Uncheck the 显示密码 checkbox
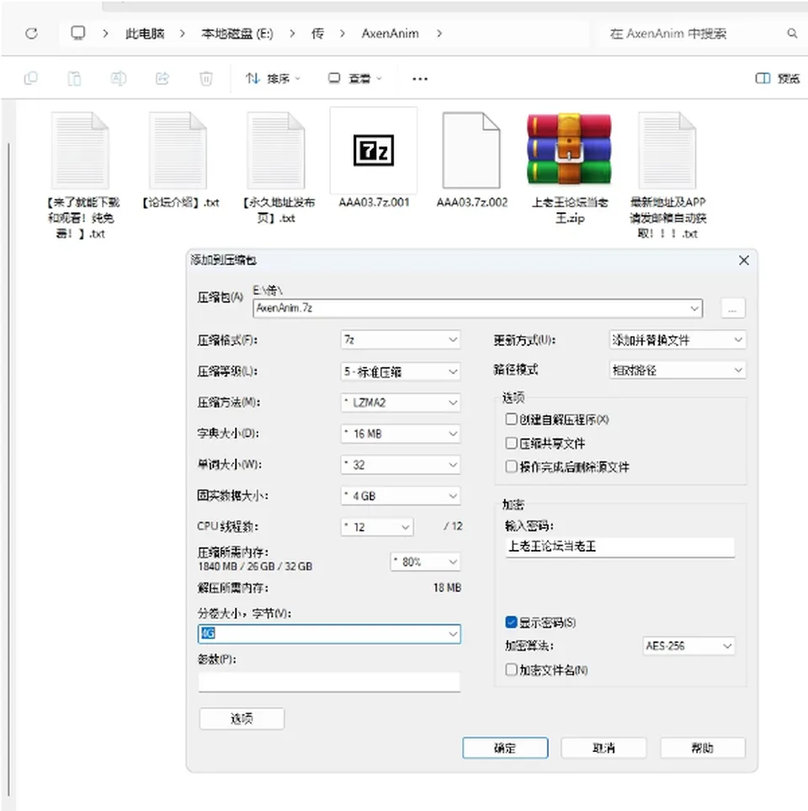The image size is (808, 811). pyautogui.click(x=511, y=622)
